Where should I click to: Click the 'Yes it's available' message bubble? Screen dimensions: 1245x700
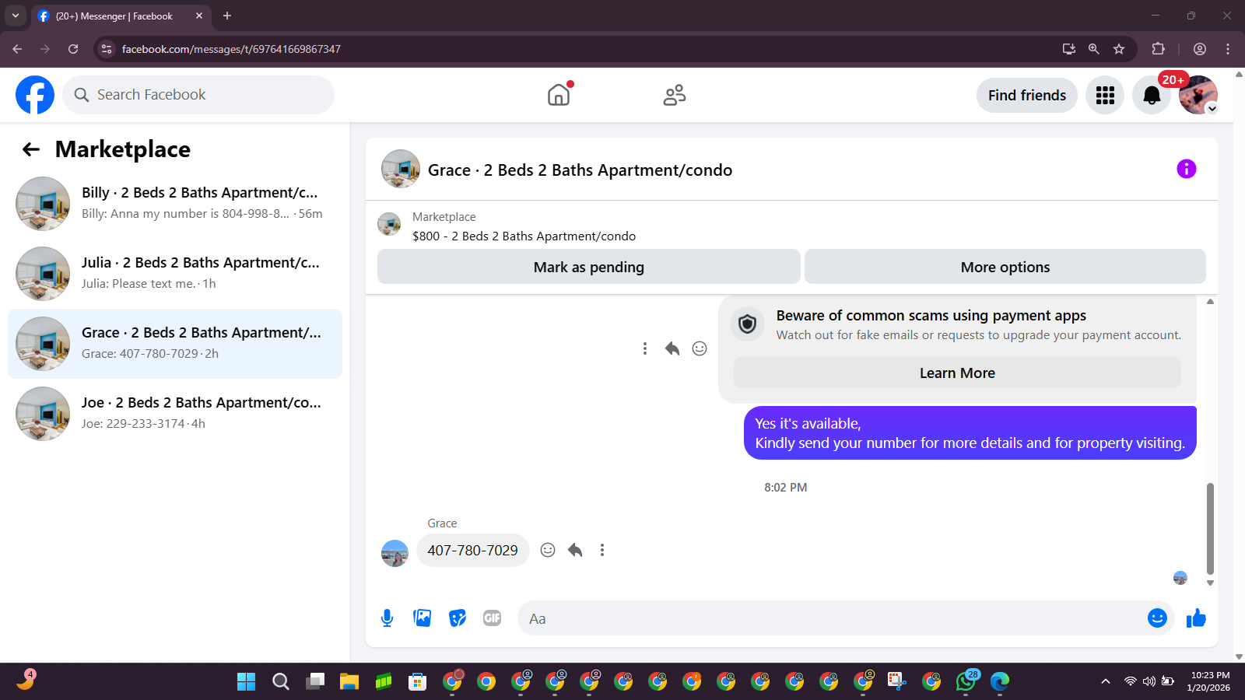(970, 433)
